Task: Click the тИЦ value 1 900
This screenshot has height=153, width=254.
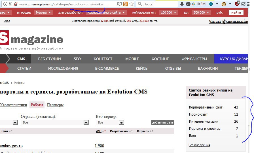Action: (100, 146)
